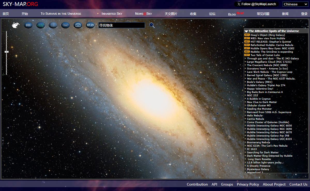
Task: Open the Contribution footer link
Action: pyautogui.click(x=197, y=184)
